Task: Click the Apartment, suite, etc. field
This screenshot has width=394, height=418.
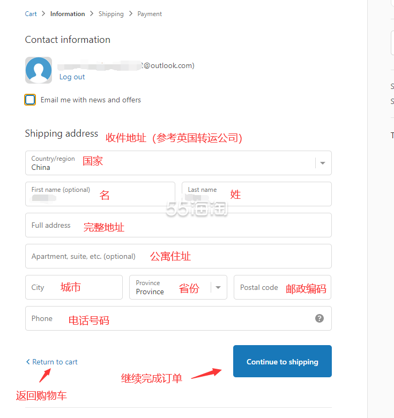Action: pyautogui.click(x=178, y=256)
